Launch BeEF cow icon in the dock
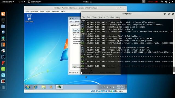Viewport: 175px width, 98px height. pyautogui.click(x=3, y=57)
